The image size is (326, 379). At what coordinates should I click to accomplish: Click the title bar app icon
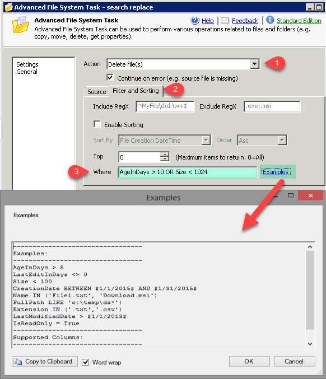click(9, 7)
